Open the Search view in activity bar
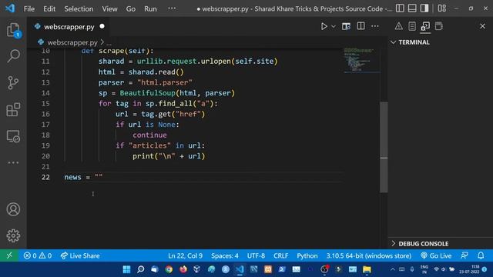The image size is (493, 277). tap(13, 56)
